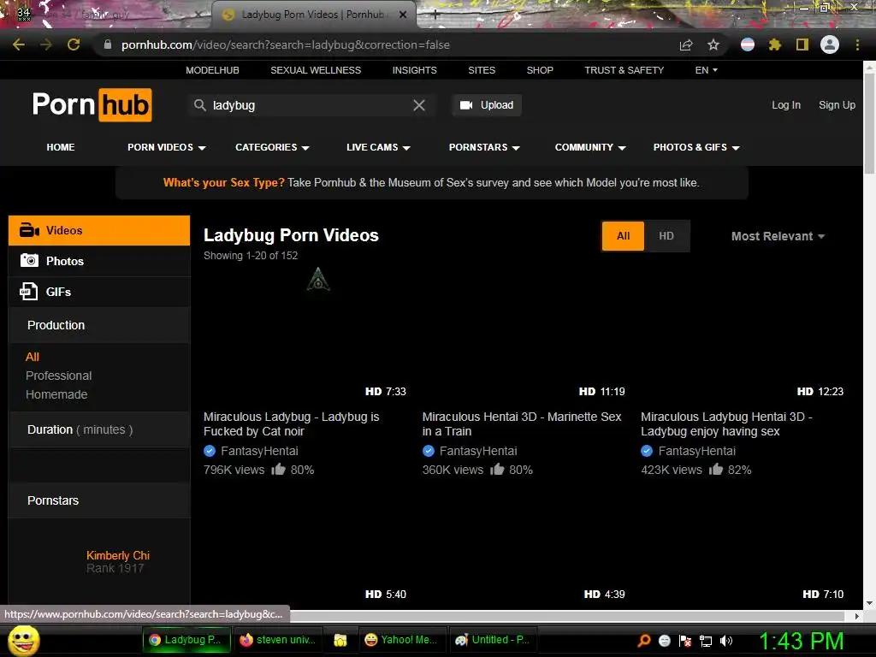Open INSIGHTS in the top bar
Viewport: 876px width, 657px height.
(x=415, y=70)
